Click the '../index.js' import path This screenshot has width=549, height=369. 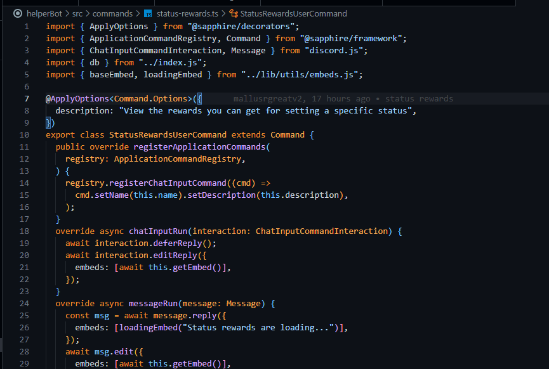point(170,62)
